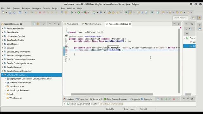Image resolution: width=203 pixels, height=114 pixels.
Task: Click the Debug bug toolbar icon
Action: (72, 12)
